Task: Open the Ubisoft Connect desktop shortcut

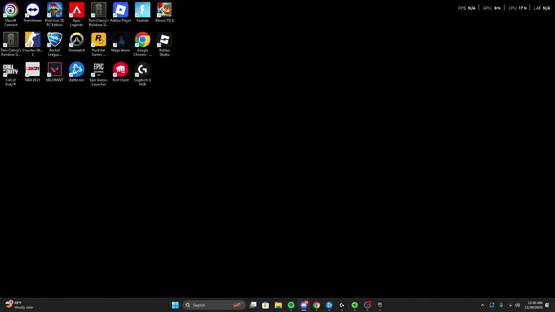Action: pos(11,14)
